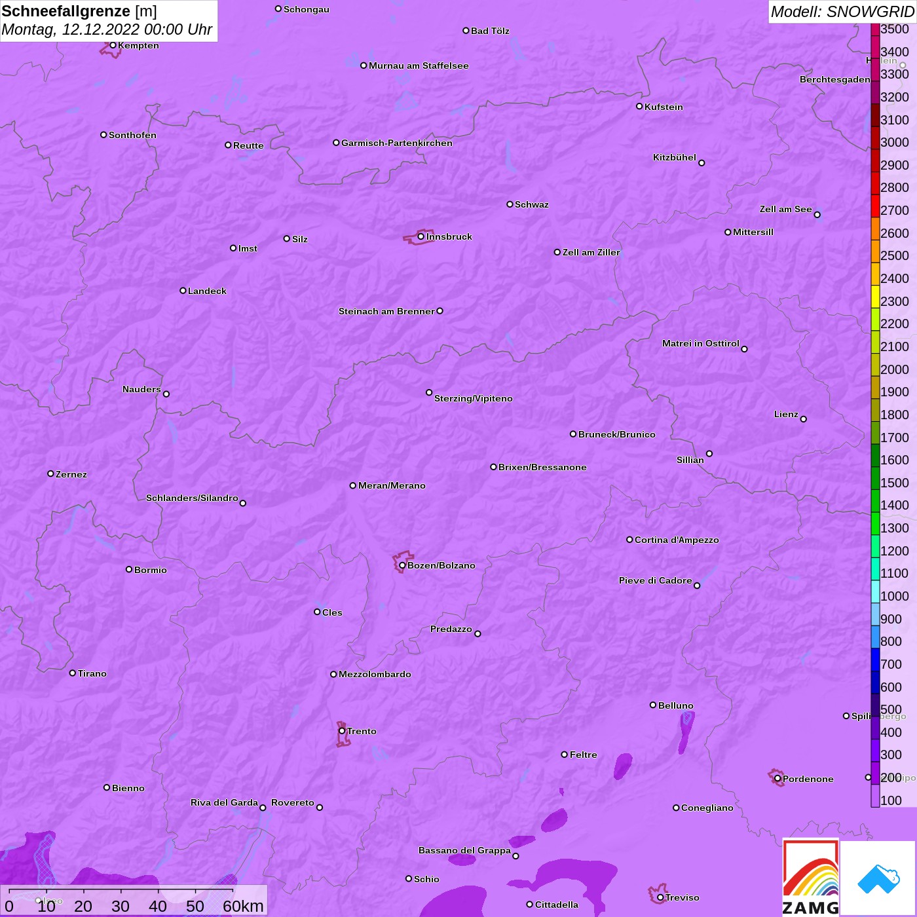917x917 pixels.
Task: Click the Schwaz marker dot
Action: [510, 204]
